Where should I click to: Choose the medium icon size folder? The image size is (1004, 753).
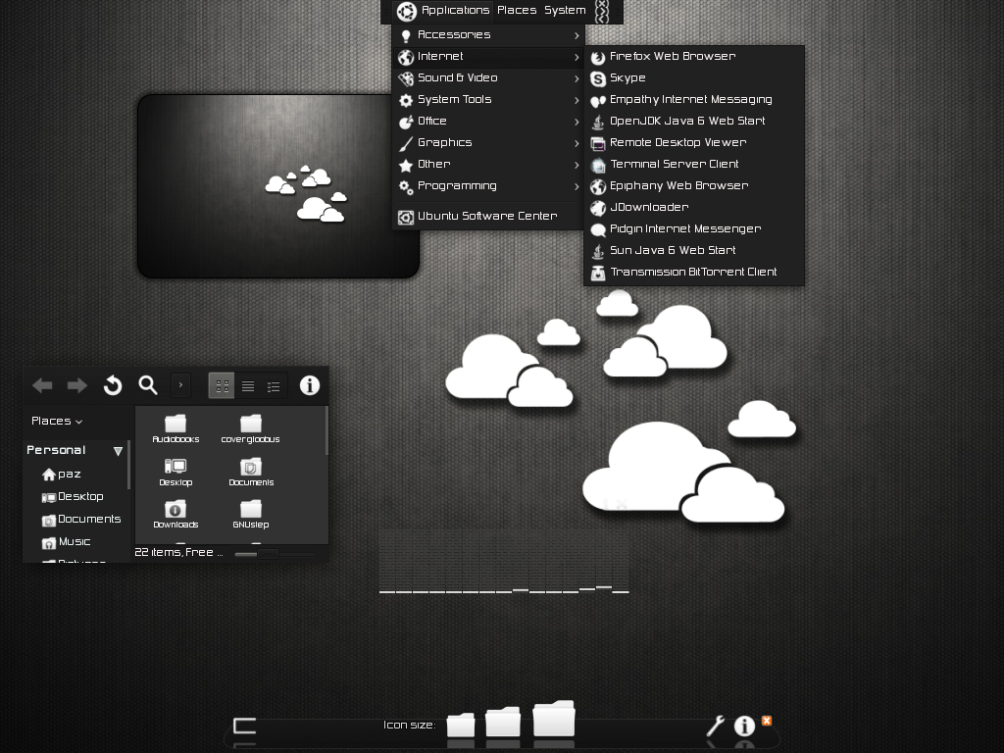[503, 722]
